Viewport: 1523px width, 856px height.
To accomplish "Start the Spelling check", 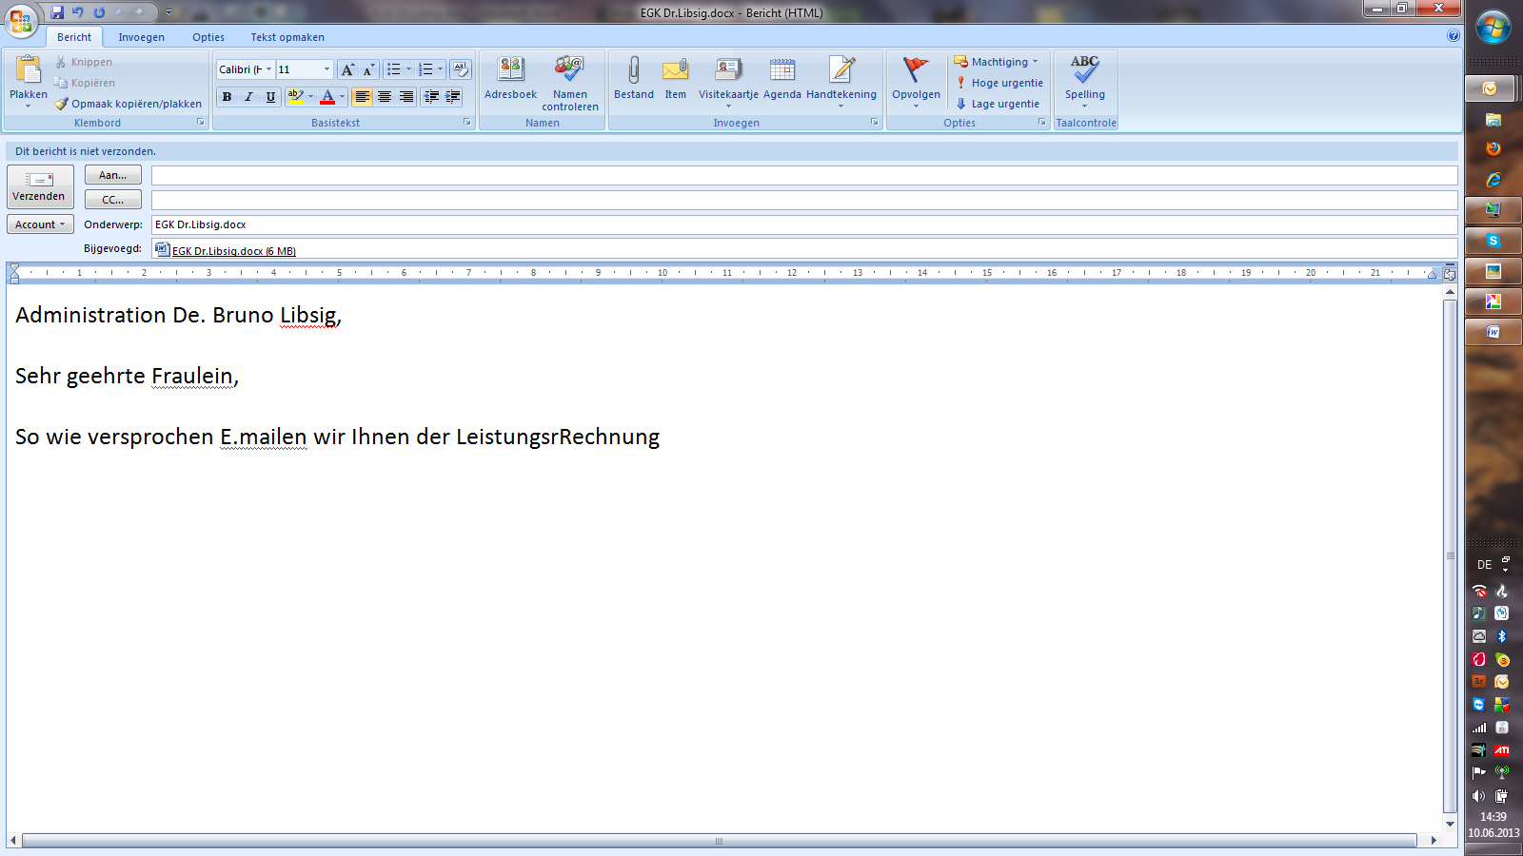I will (x=1084, y=81).
